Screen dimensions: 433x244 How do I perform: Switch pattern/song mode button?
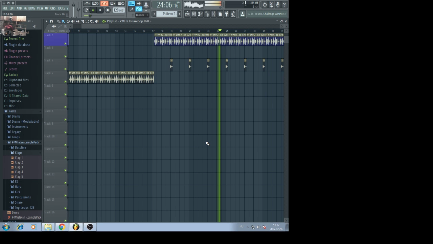(x=86, y=10)
